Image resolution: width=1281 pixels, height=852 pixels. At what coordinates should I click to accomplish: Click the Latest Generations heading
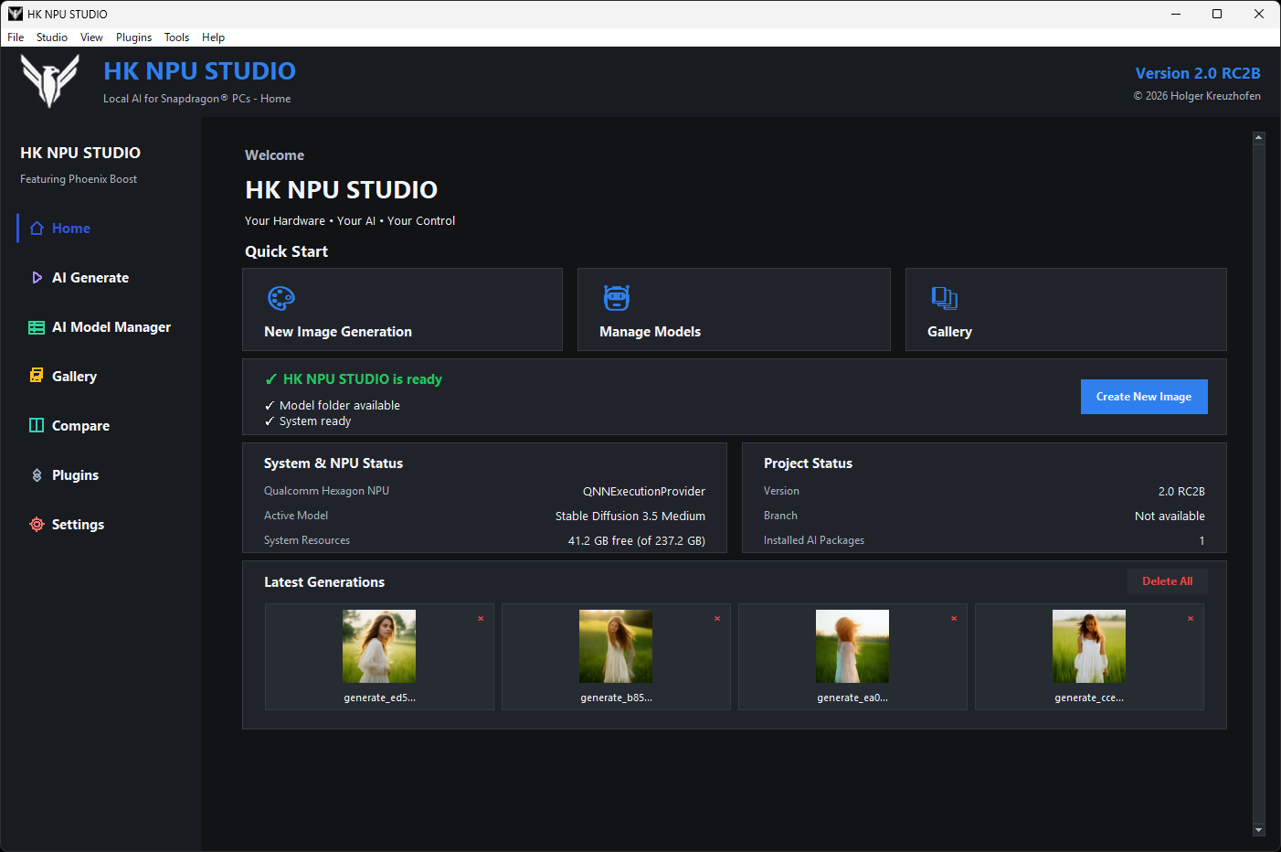pos(324,582)
